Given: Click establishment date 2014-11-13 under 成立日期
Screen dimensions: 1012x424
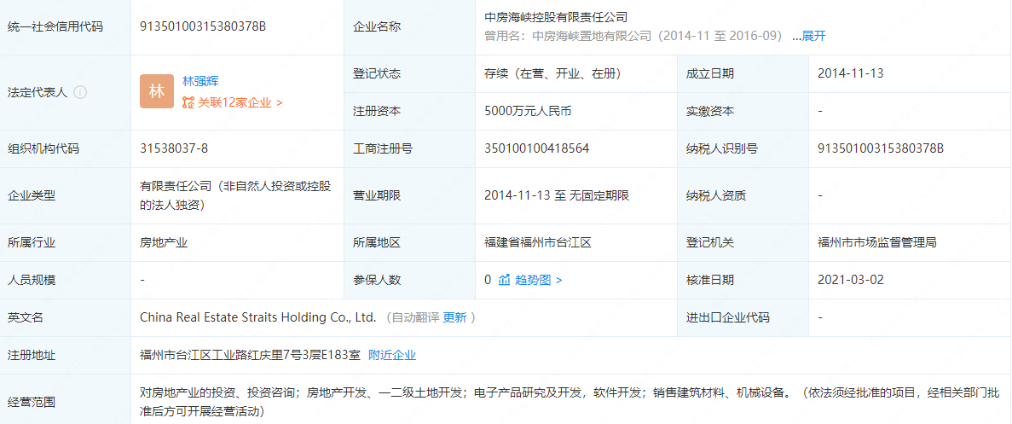Looking at the screenshot, I should pyautogui.click(x=851, y=73).
